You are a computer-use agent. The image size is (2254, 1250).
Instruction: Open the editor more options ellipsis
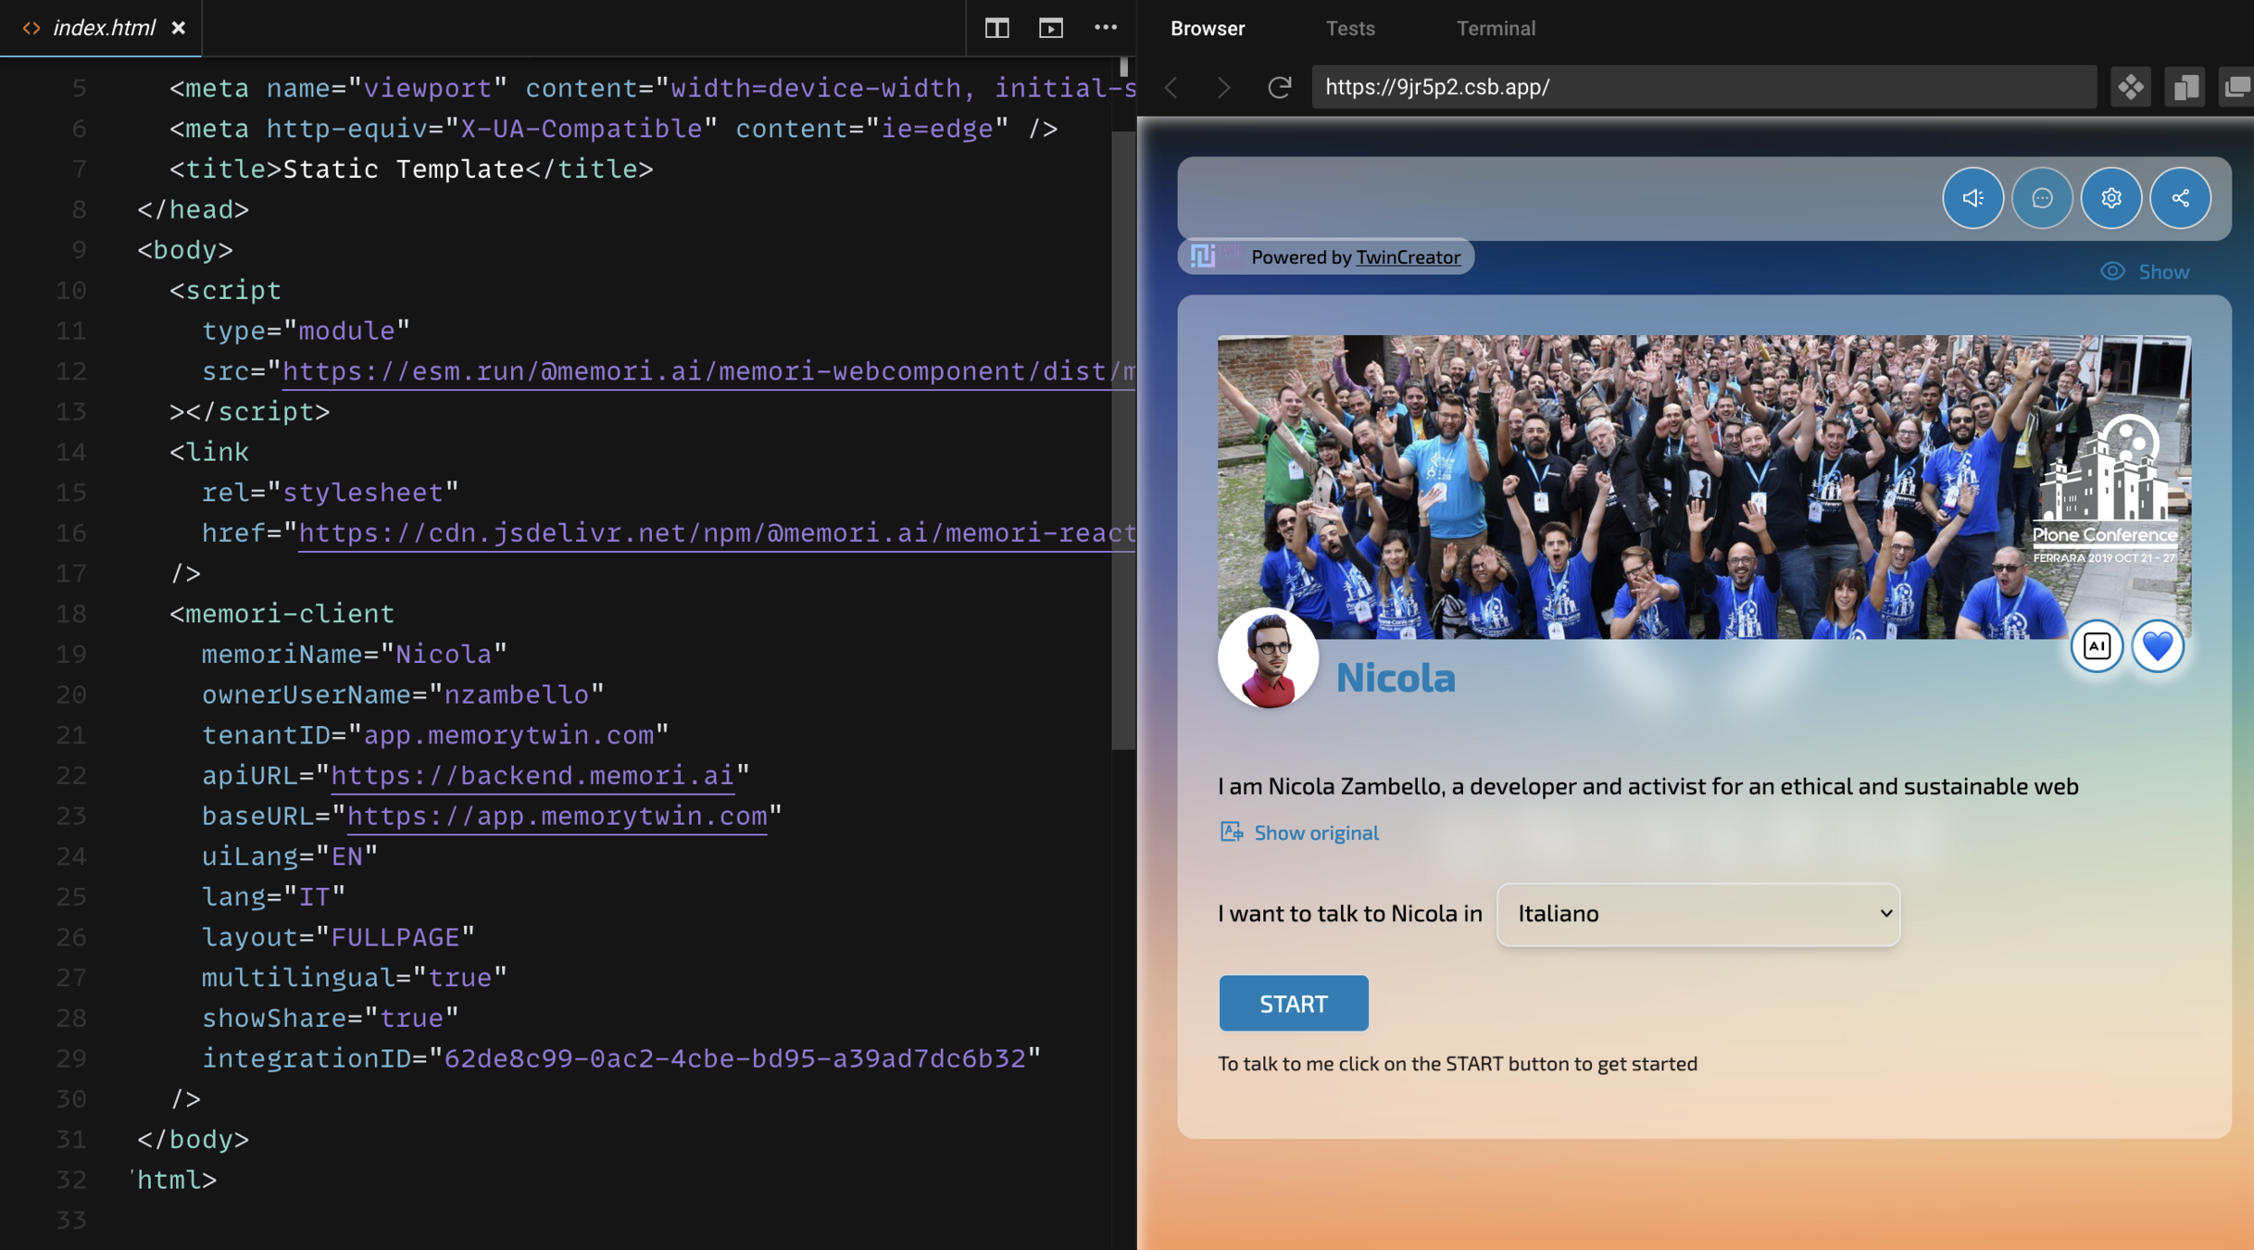tap(1105, 28)
